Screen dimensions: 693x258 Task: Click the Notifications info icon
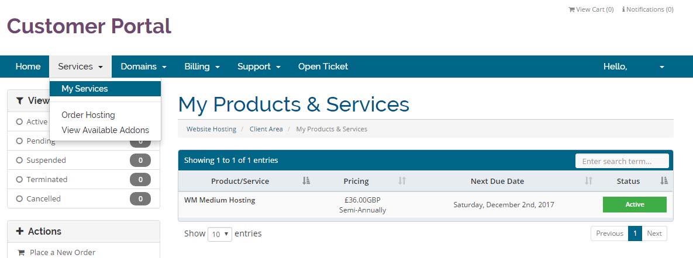coord(623,10)
